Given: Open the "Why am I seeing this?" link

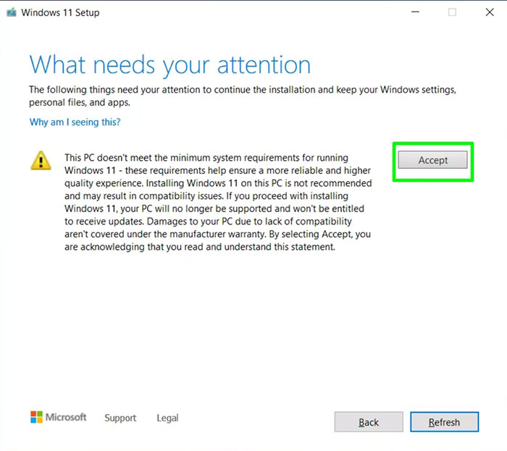Looking at the screenshot, I should tap(75, 122).
